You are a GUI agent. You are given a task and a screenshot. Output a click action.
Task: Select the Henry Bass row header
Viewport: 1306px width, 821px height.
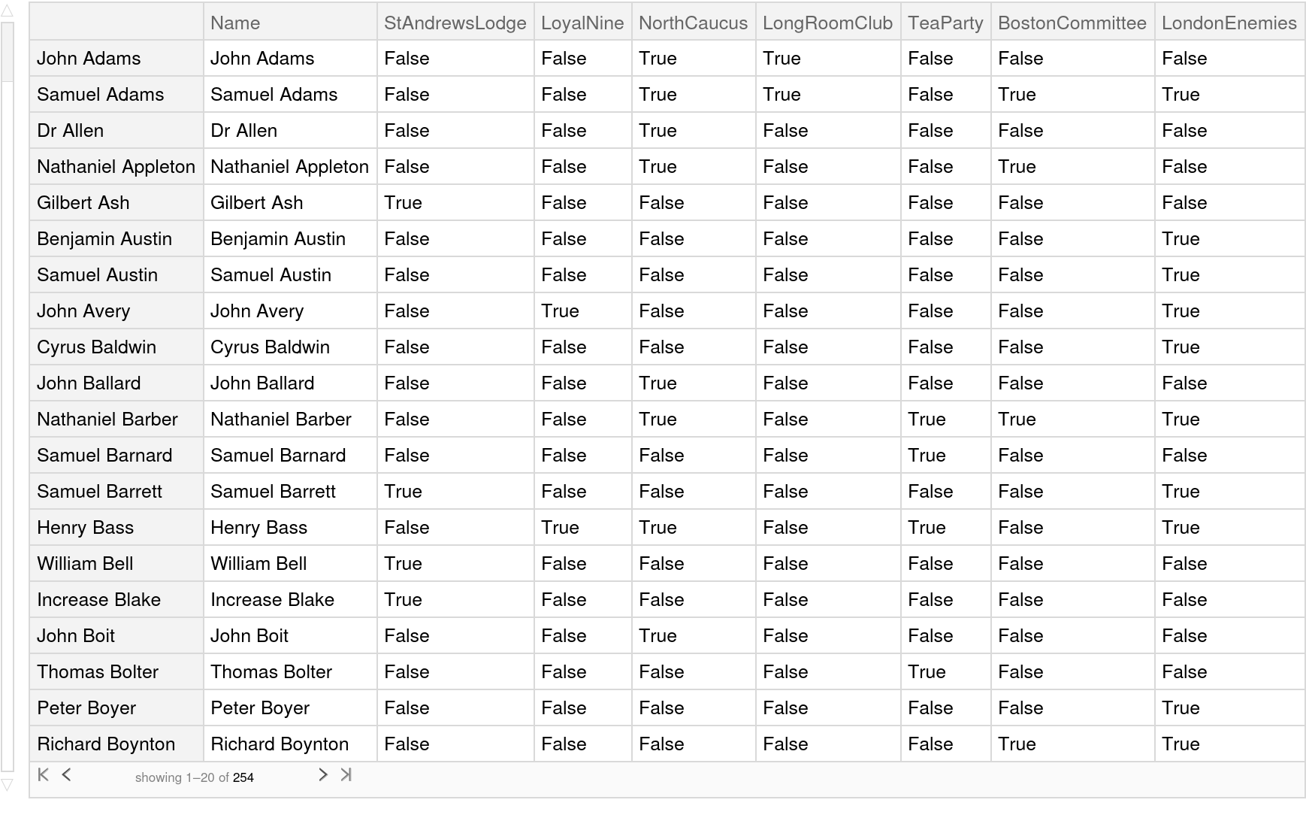[86, 528]
